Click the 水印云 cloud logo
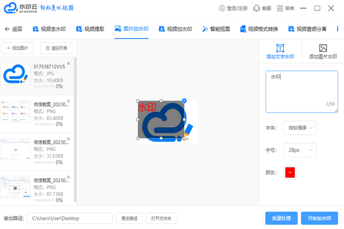The height and width of the screenshot is (229, 344). [10, 8]
